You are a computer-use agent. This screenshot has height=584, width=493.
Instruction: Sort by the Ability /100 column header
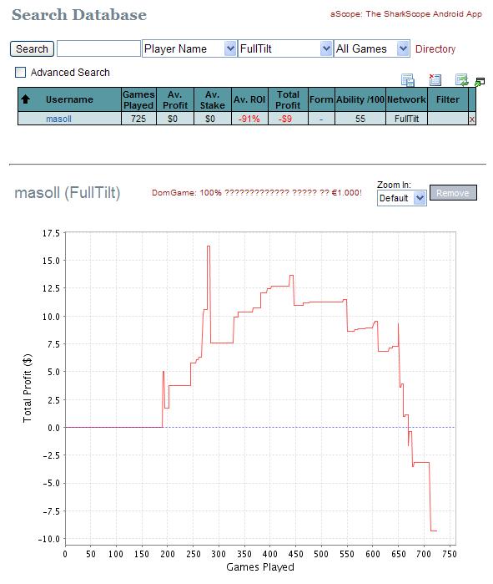tap(360, 99)
